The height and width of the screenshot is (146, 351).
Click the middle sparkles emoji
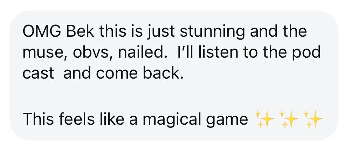click(x=289, y=119)
